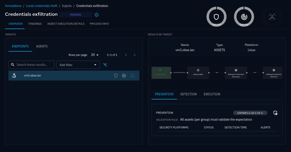Viewport: 291px width, 152px height.
Task: Click the info icon beside PENDING status
Action: point(97,15)
